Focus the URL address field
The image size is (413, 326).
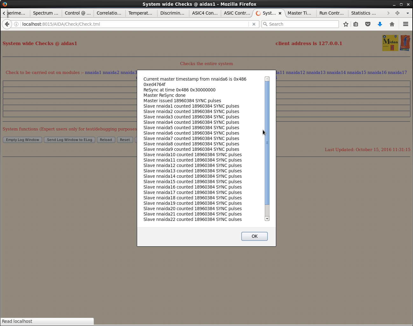(135, 24)
